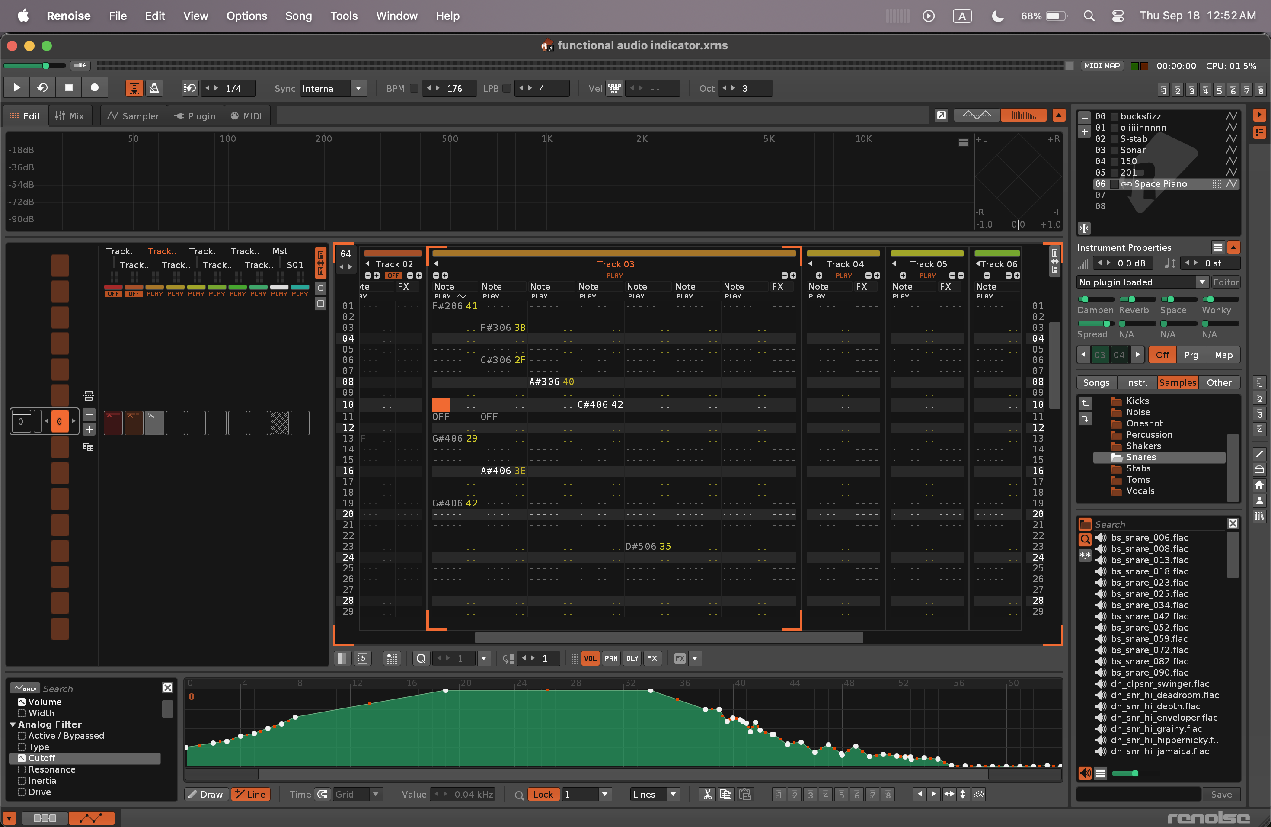
Task: Click the plugin Editor button
Action: pos(1225,282)
